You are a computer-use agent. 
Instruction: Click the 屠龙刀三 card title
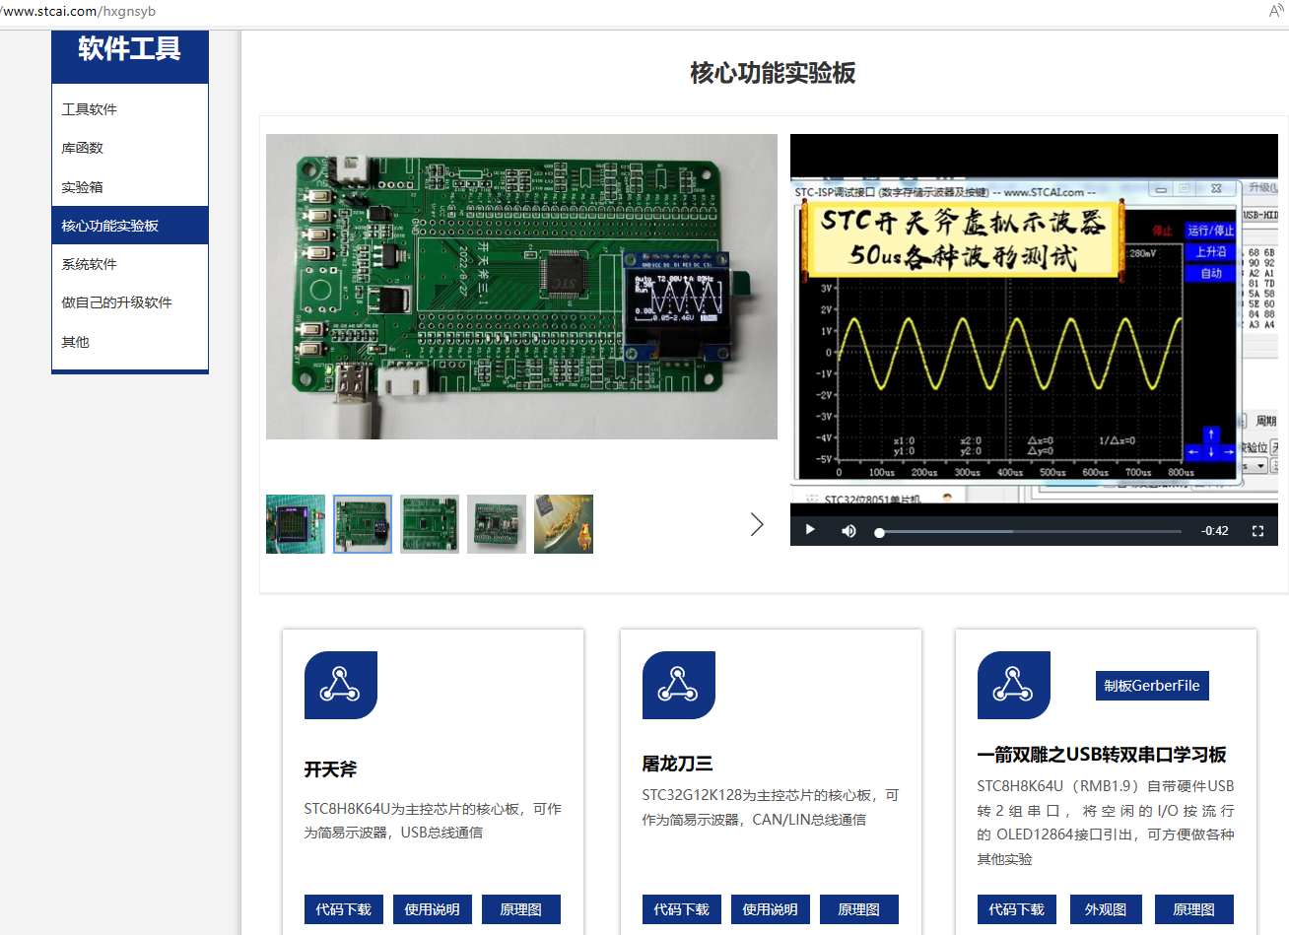coord(678,764)
